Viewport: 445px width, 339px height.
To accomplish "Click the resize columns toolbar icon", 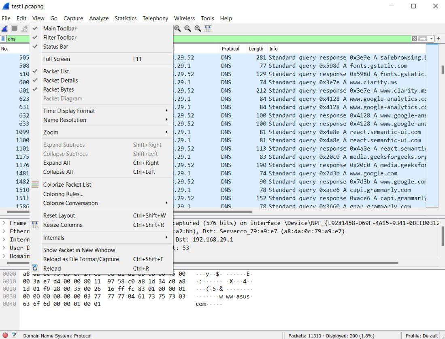I will click(x=208, y=29).
